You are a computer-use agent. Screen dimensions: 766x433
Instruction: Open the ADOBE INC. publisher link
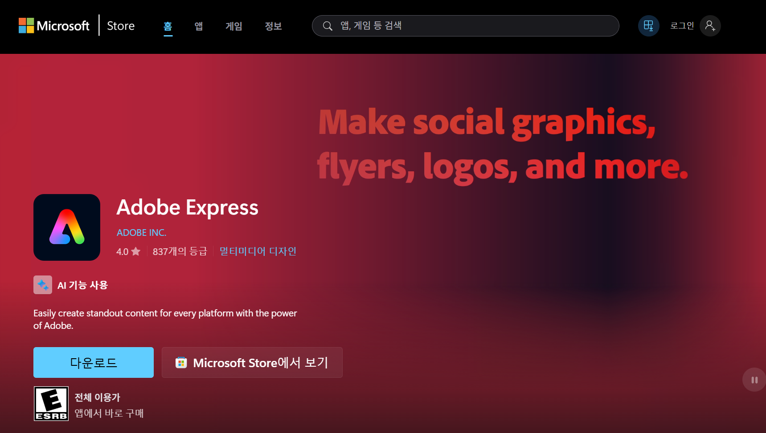141,233
